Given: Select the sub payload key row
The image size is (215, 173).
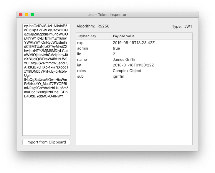Looking at the screenshot, I should click(x=80, y=76).
